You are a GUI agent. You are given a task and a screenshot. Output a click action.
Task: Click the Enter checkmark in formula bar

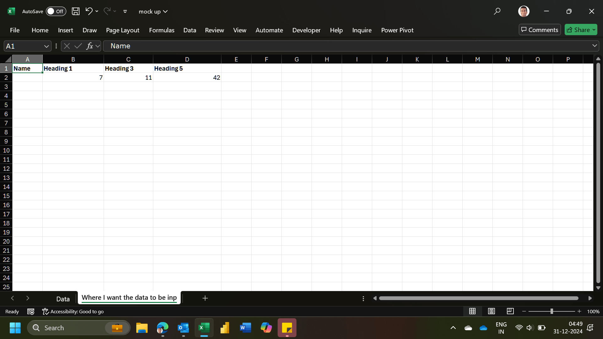click(x=78, y=46)
